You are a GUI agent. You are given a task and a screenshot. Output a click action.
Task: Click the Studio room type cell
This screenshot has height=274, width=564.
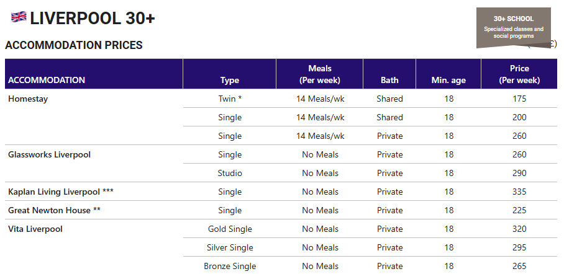229,173
